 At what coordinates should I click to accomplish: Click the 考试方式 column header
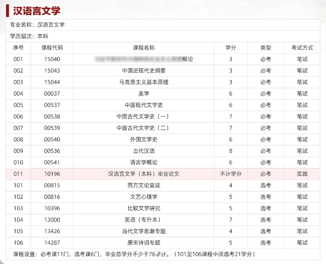pyautogui.click(x=302, y=48)
